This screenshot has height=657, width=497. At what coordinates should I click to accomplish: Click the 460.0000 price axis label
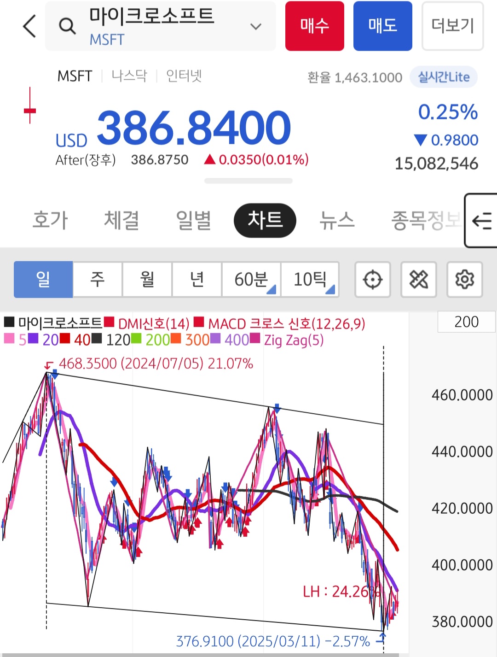pos(462,395)
